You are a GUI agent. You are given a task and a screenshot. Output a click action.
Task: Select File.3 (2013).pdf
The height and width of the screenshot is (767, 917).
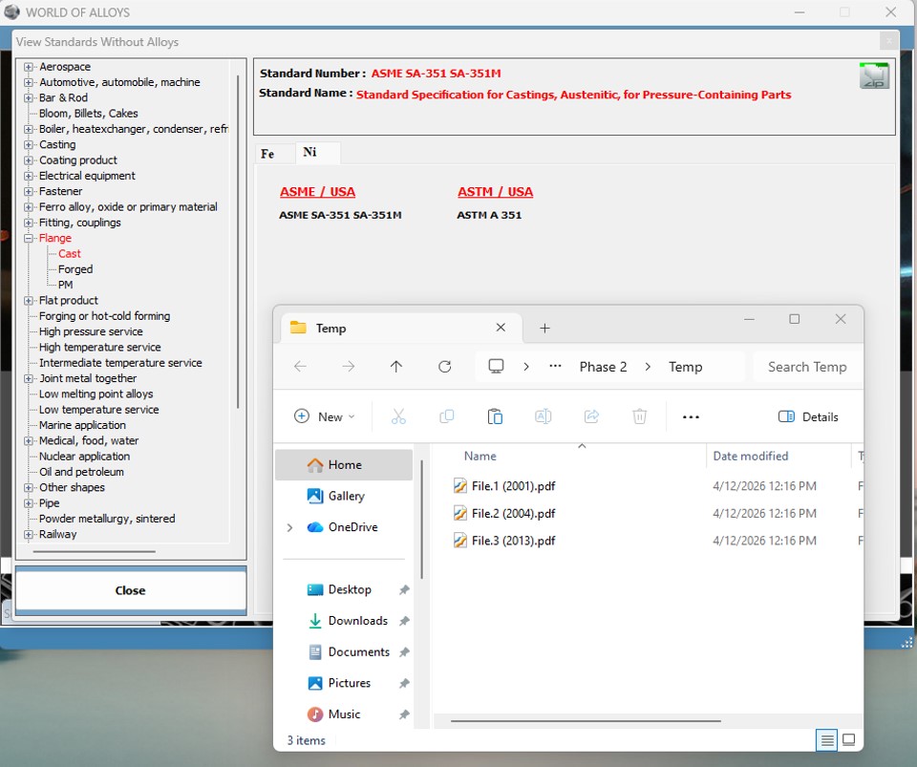point(504,541)
